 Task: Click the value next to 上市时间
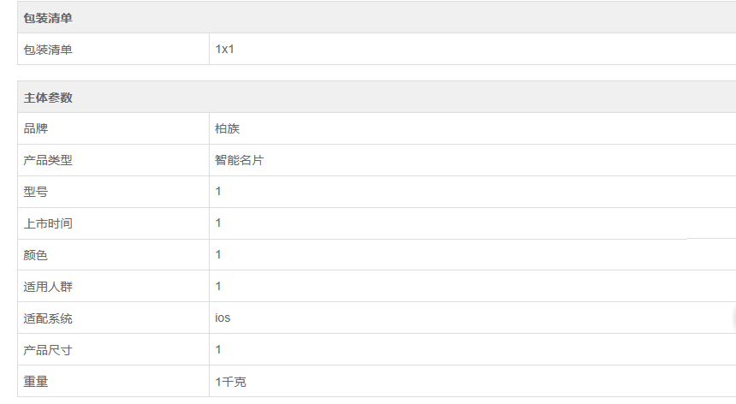pos(218,223)
